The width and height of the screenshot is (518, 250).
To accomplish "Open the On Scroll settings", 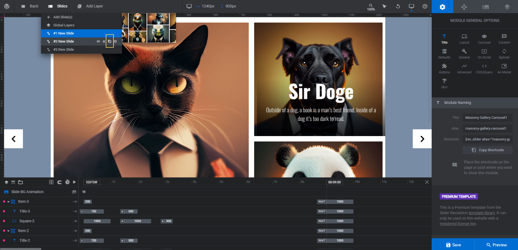I will pos(484,54).
